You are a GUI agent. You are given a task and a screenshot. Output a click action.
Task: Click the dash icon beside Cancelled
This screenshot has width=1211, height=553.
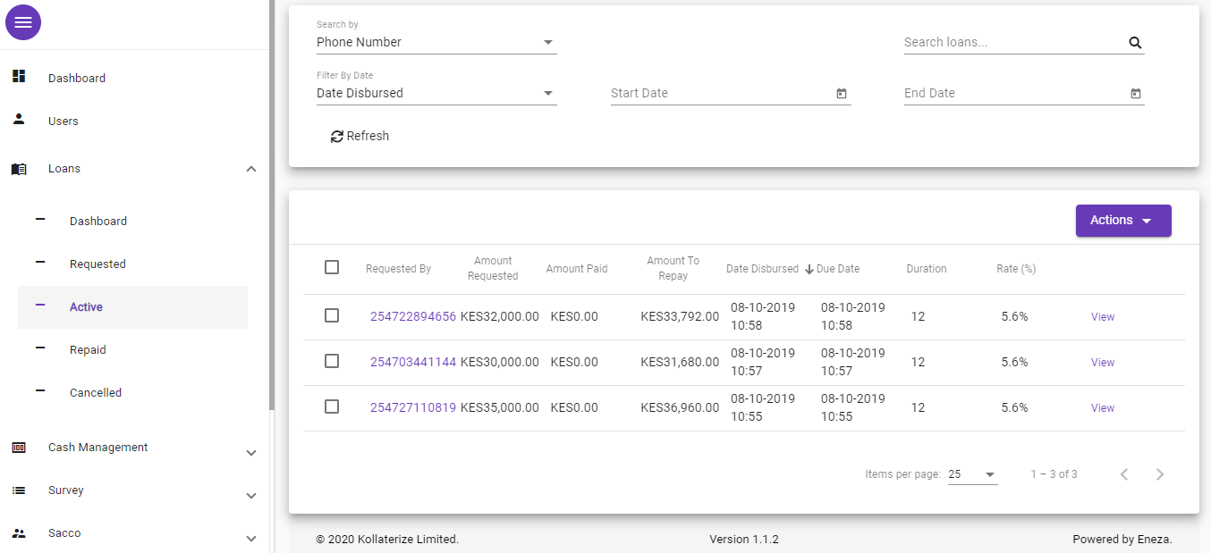[x=40, y=391]
